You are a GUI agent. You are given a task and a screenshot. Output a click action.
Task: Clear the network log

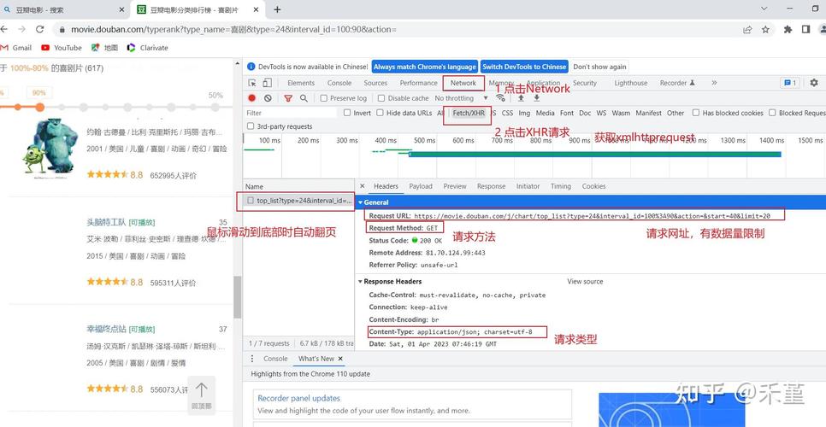(268, 98)
